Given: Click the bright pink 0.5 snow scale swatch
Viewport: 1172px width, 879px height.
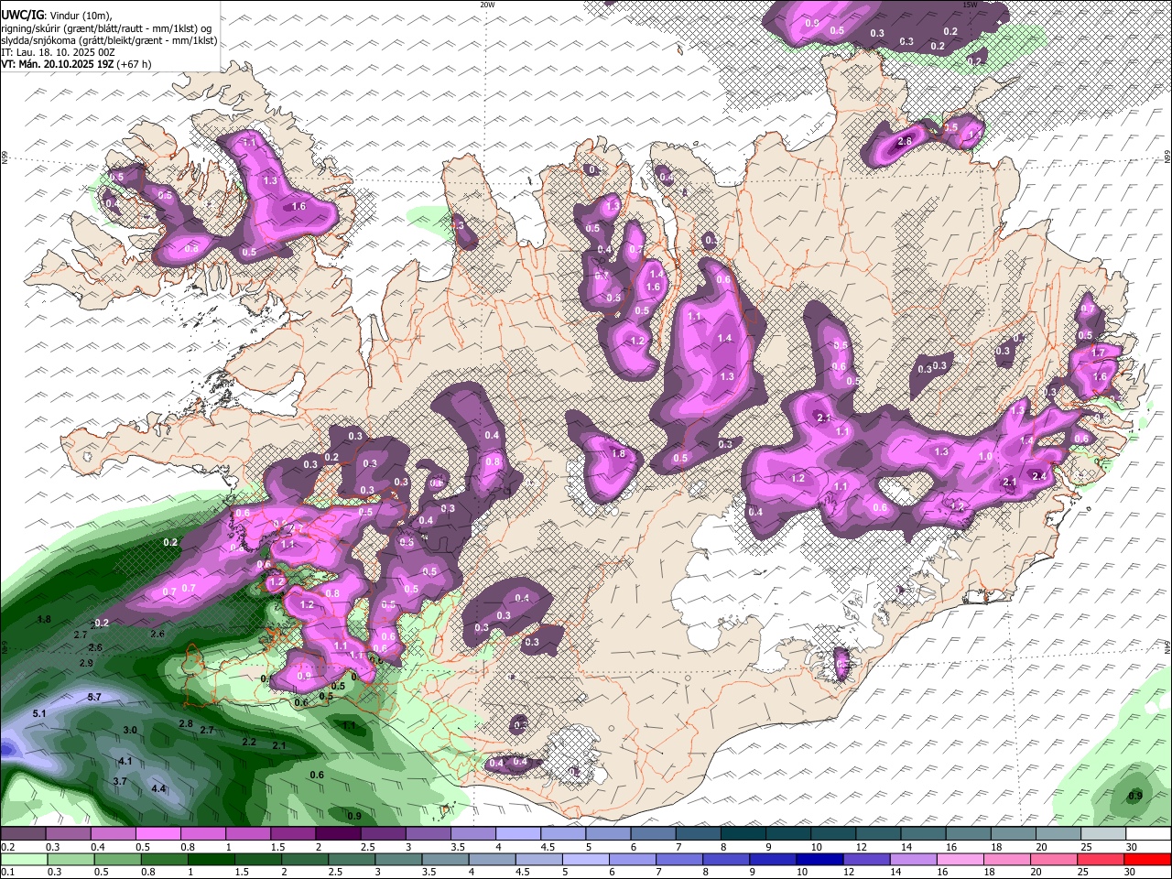Looking at the screenshot, I should (x=157, y=833).
